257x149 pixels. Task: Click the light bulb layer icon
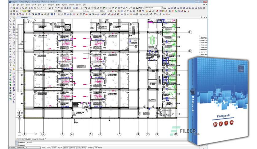tap(21, 11)
